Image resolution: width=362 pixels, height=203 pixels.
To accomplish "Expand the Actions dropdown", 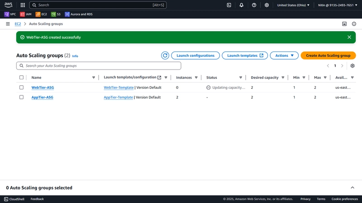I will [284, 55].
